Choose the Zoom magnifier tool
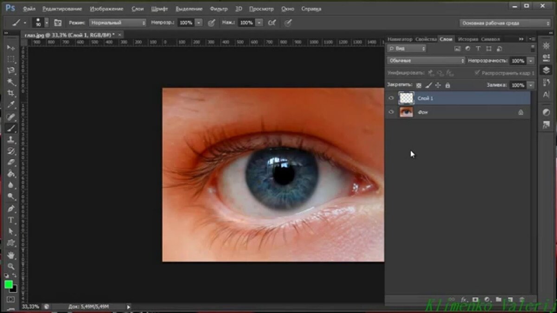The image size is (557, 313). coord(11,267)
